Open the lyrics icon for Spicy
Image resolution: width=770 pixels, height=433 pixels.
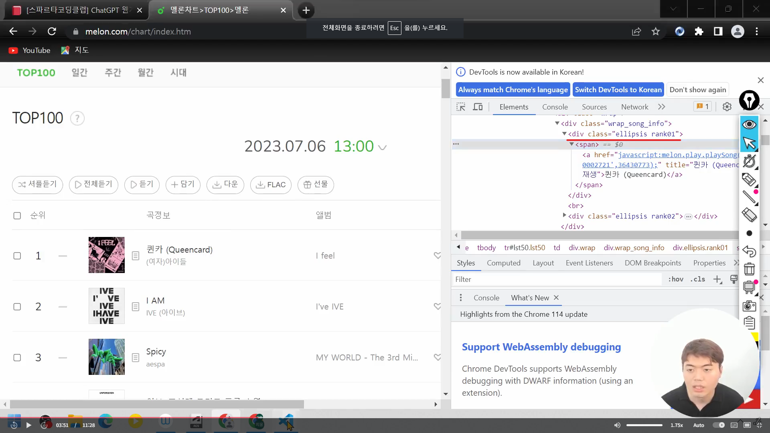click(x=136, y=358)
